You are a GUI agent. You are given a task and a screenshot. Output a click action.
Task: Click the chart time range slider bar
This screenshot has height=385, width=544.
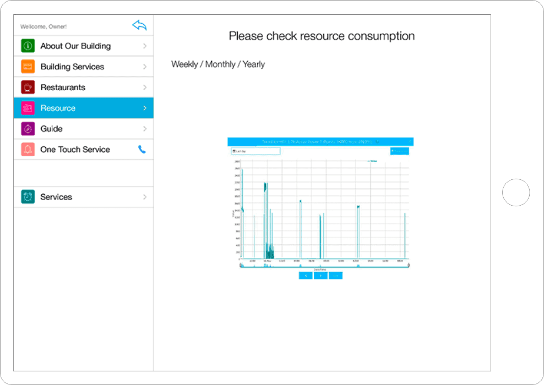coord(325,266)
